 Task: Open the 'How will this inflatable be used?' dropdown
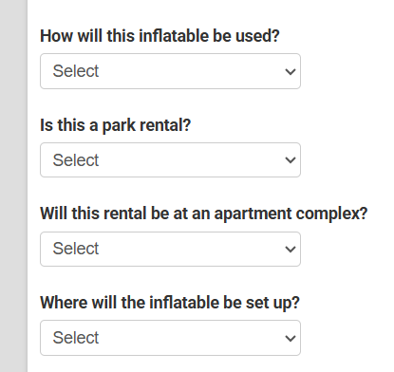[170, 71]
